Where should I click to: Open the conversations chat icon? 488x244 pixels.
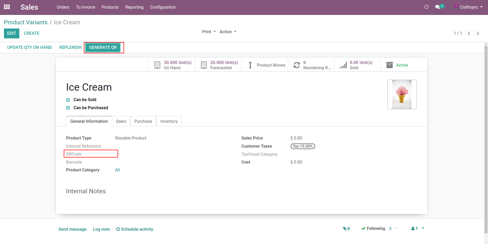438,7
